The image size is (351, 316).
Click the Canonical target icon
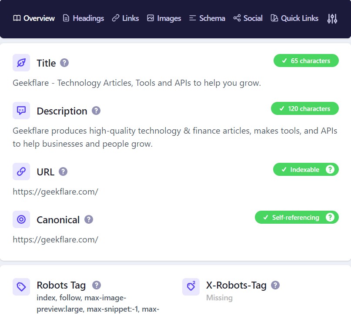click(x=21, y=219)
